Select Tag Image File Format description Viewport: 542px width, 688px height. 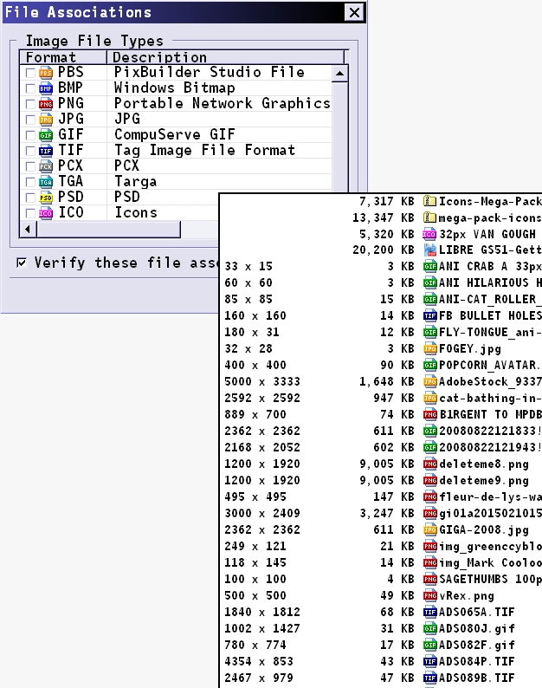[x=205, y=151]
